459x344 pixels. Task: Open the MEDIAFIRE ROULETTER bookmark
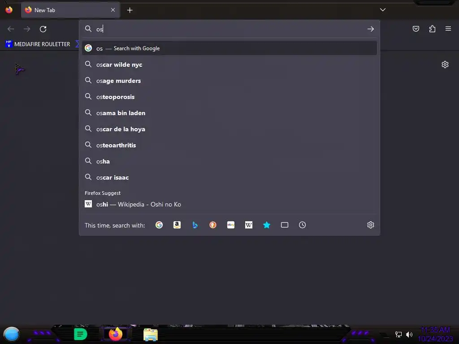pos(38,44)
